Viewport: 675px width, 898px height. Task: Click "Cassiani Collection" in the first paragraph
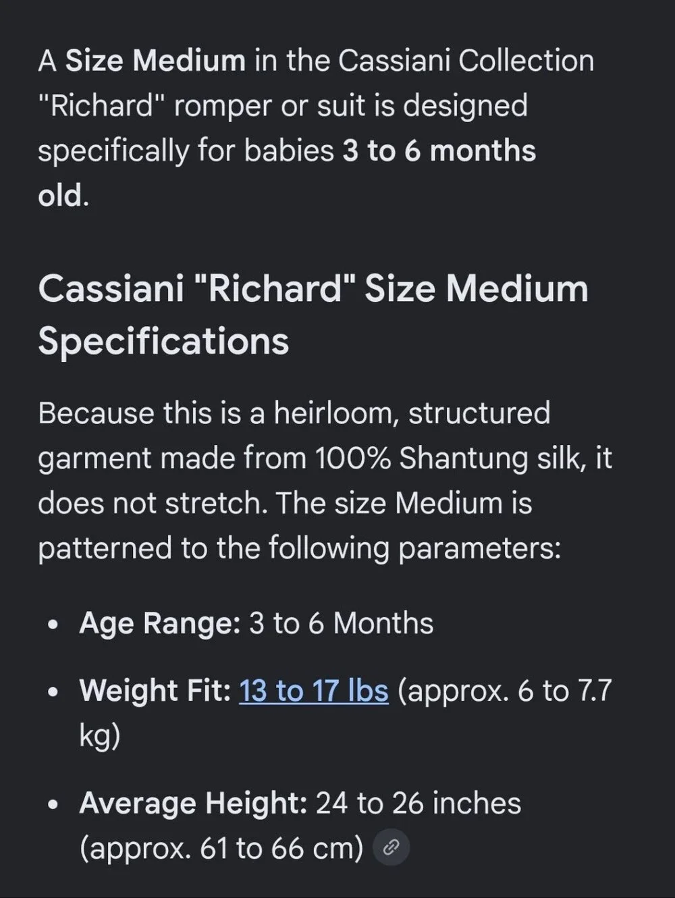click(x=466, y=61)
